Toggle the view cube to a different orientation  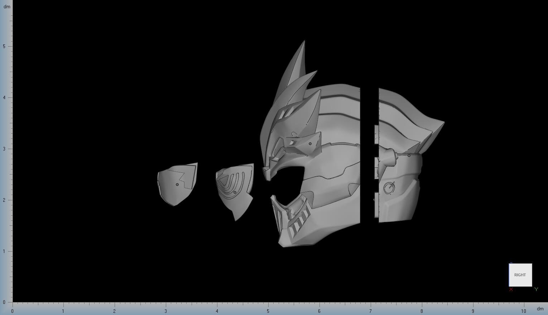[520, 275]
